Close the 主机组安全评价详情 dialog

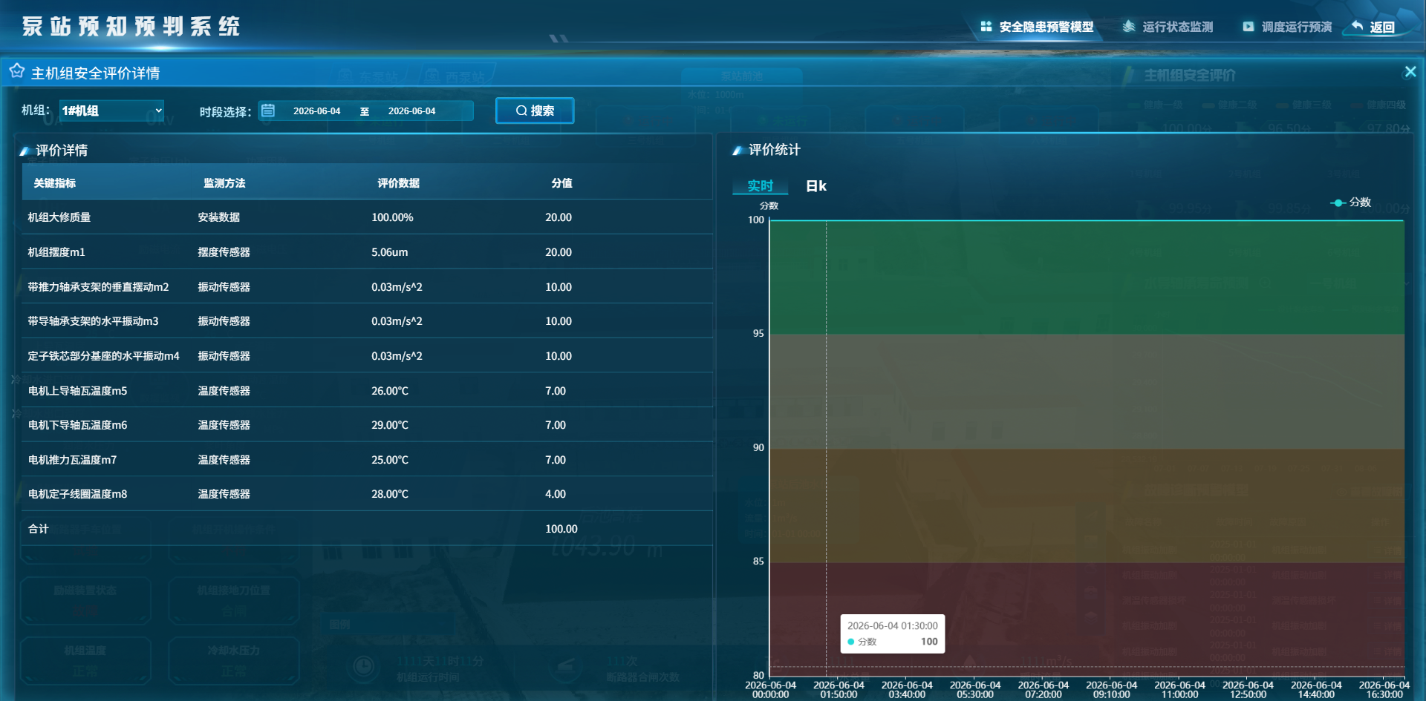click(1410, 72)
